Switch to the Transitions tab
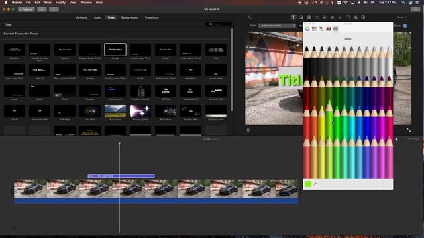The image size is (424, 238). [x=152, y=17]
